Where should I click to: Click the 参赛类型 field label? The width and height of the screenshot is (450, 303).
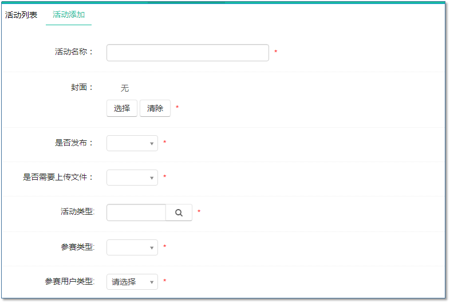tap(77, 247)
